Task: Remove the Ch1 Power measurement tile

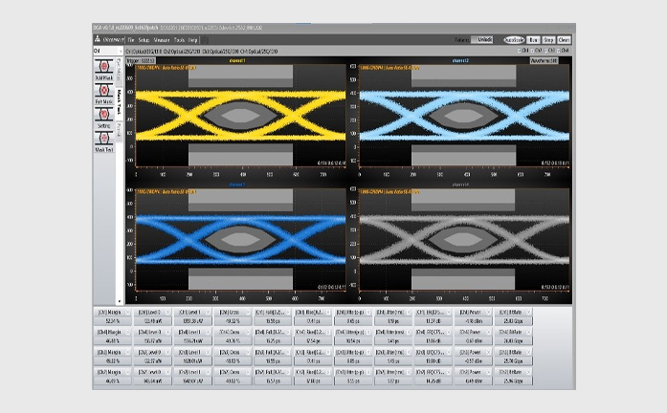Action: tap(488, 313)
